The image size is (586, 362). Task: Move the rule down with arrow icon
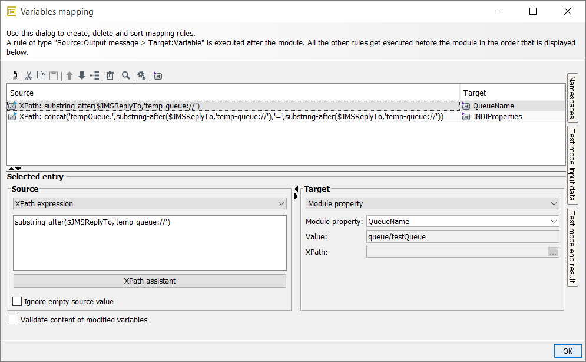pos(82,75)
